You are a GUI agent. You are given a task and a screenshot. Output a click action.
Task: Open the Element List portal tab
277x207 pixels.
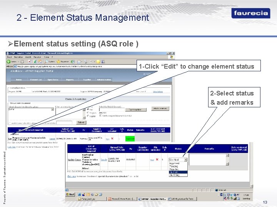tap(36, 80)
